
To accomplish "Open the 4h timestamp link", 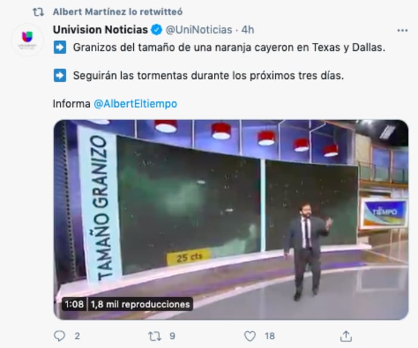I will tap(248, 30).
